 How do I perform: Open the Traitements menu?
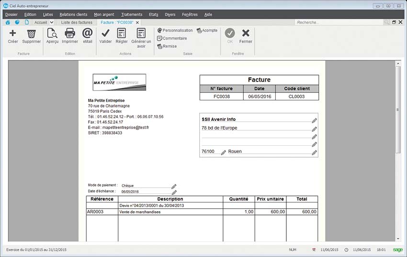(132, 14)
